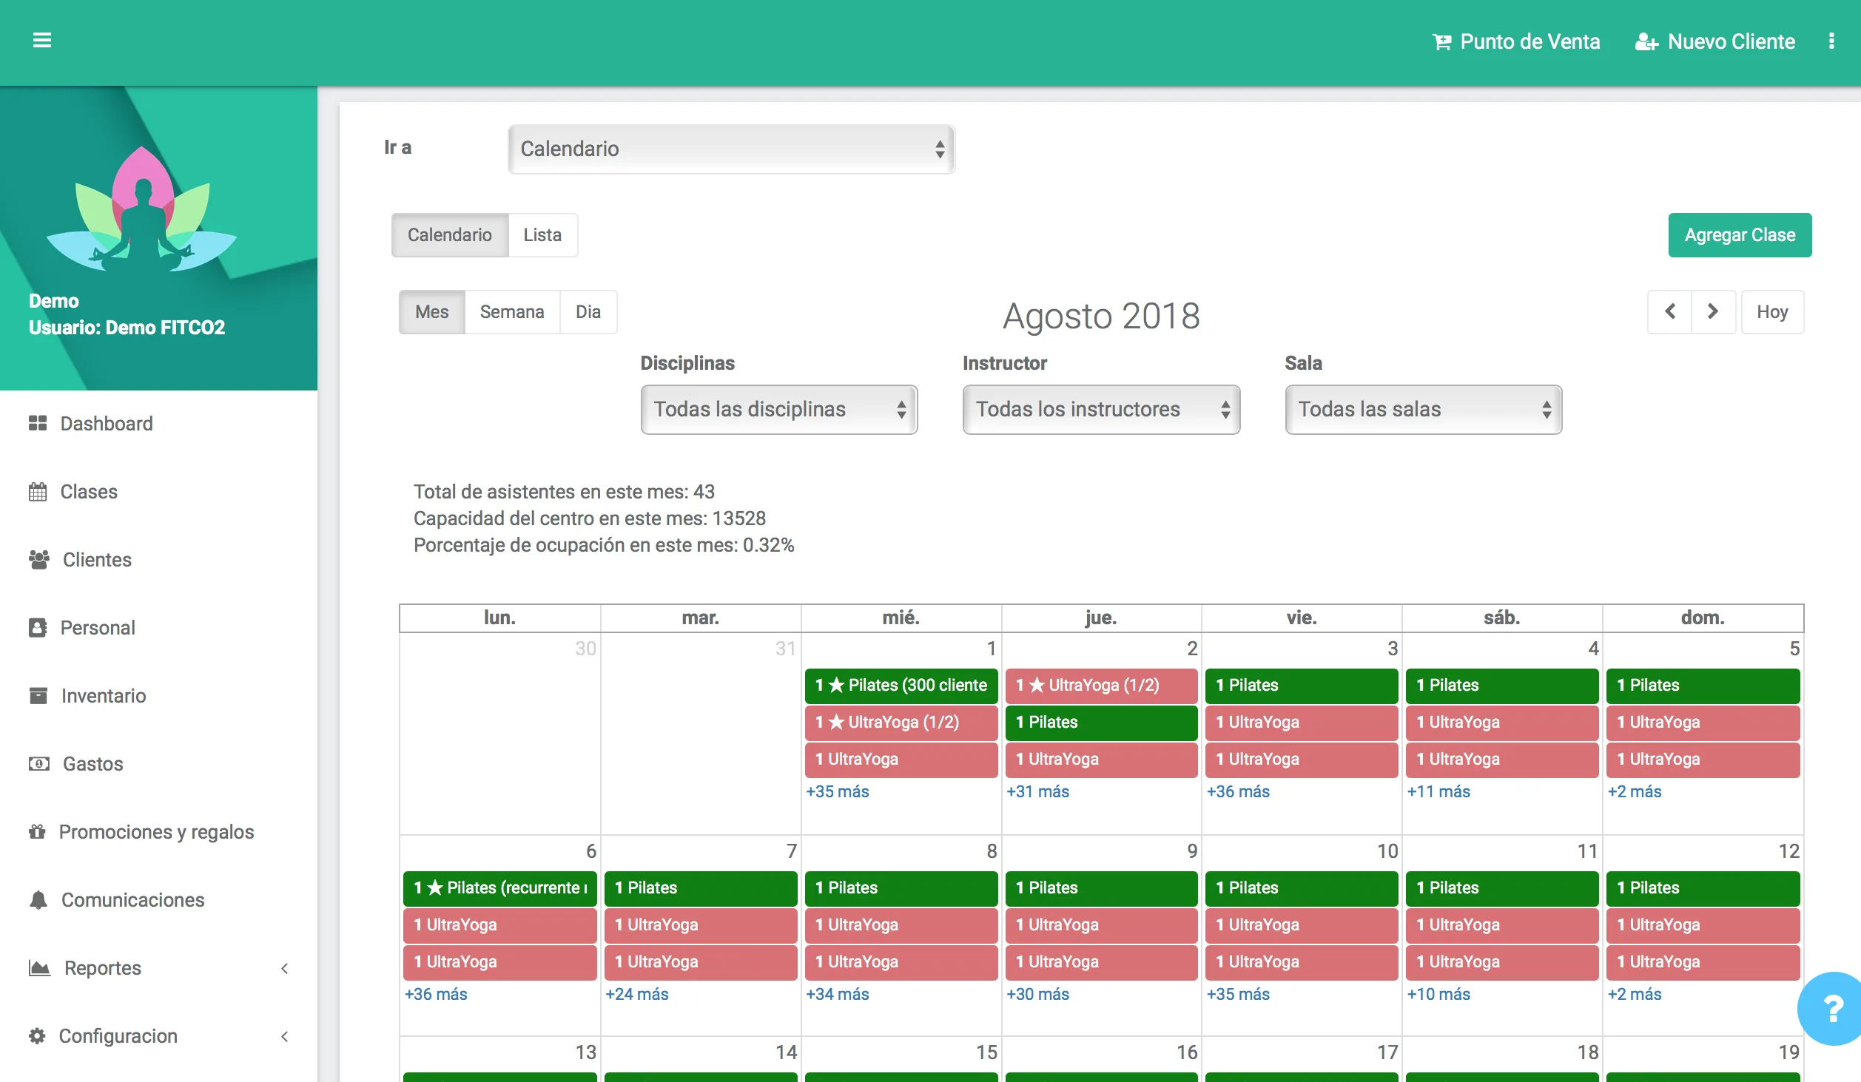The width and height of the screenshot is (1861, 1082).
Task: Click the Configuracion gear icon
Action: coord(37,1035)
